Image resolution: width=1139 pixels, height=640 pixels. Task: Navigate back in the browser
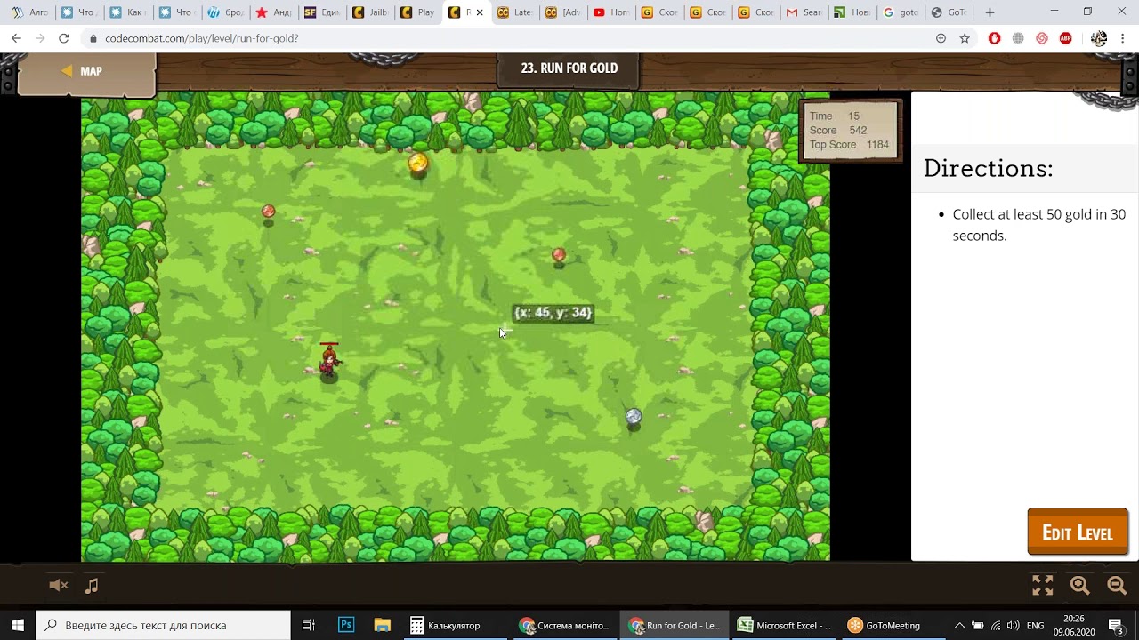point(16,38)
